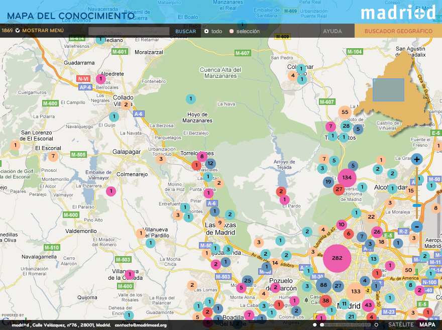
Task: Click the blue viewport rectangle on minimap
Action: [388, 90]
